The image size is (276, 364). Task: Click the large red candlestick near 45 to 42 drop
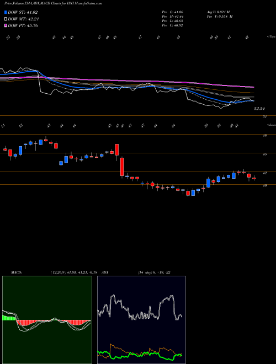point(122,167)
